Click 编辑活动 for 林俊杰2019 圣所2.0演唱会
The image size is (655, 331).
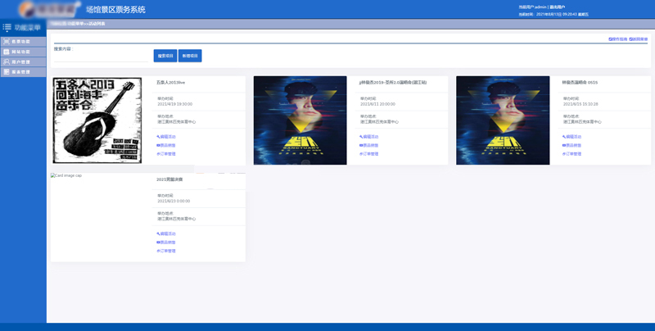369,137
